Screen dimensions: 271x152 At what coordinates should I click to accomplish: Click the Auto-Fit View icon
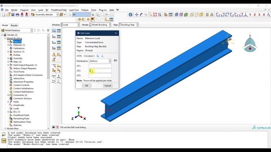(155, 15)
